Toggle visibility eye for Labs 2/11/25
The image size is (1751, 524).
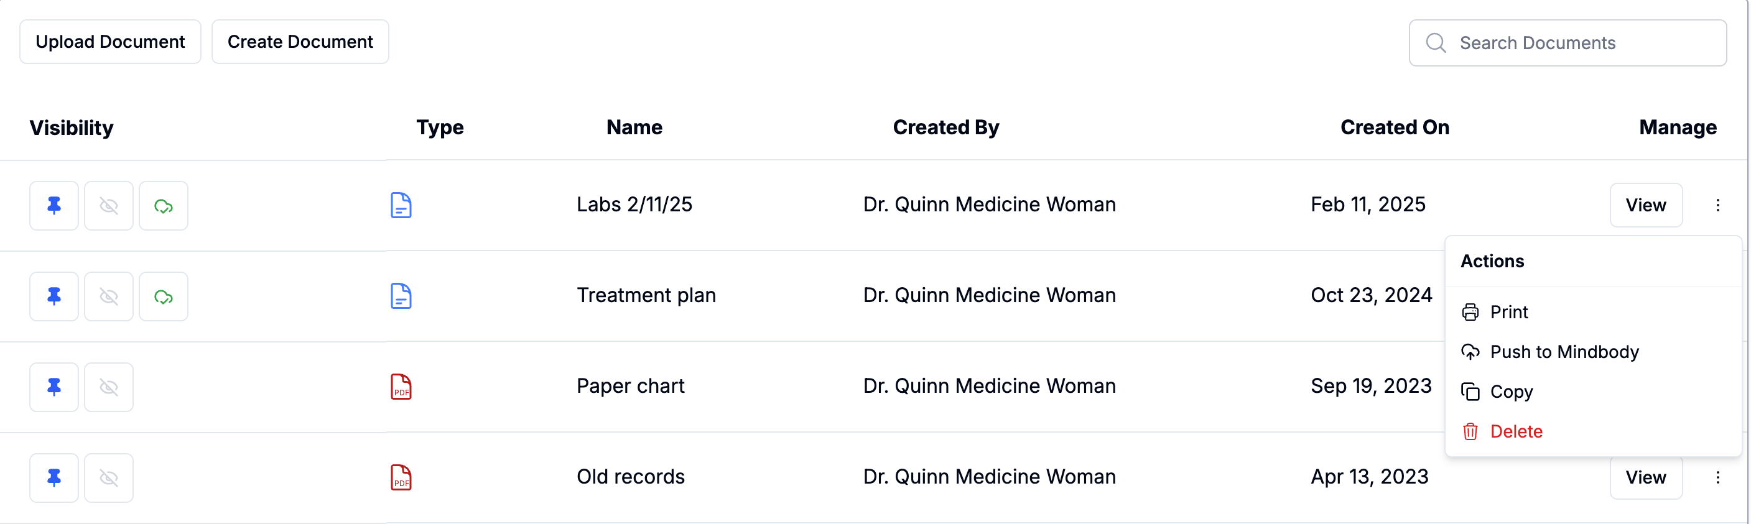click(109, 205)
